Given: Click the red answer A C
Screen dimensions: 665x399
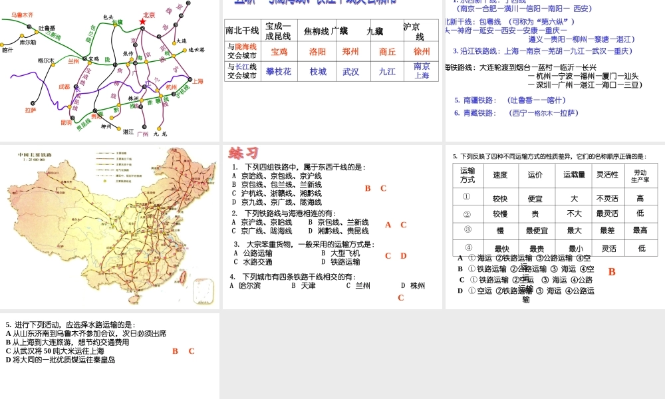Looking at the screenshot, I should (x=396, y=225).
